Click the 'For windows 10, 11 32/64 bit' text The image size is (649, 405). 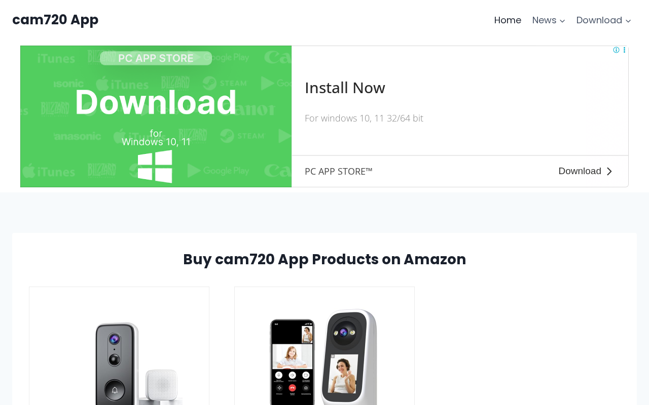click(364, 118)
